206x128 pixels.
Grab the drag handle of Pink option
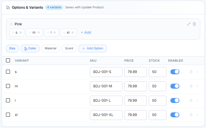(11, 24)
